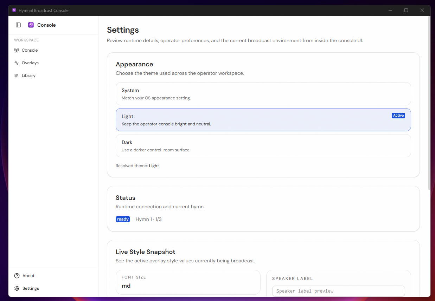Click the FONT SIZE md card

click(188, 282)
